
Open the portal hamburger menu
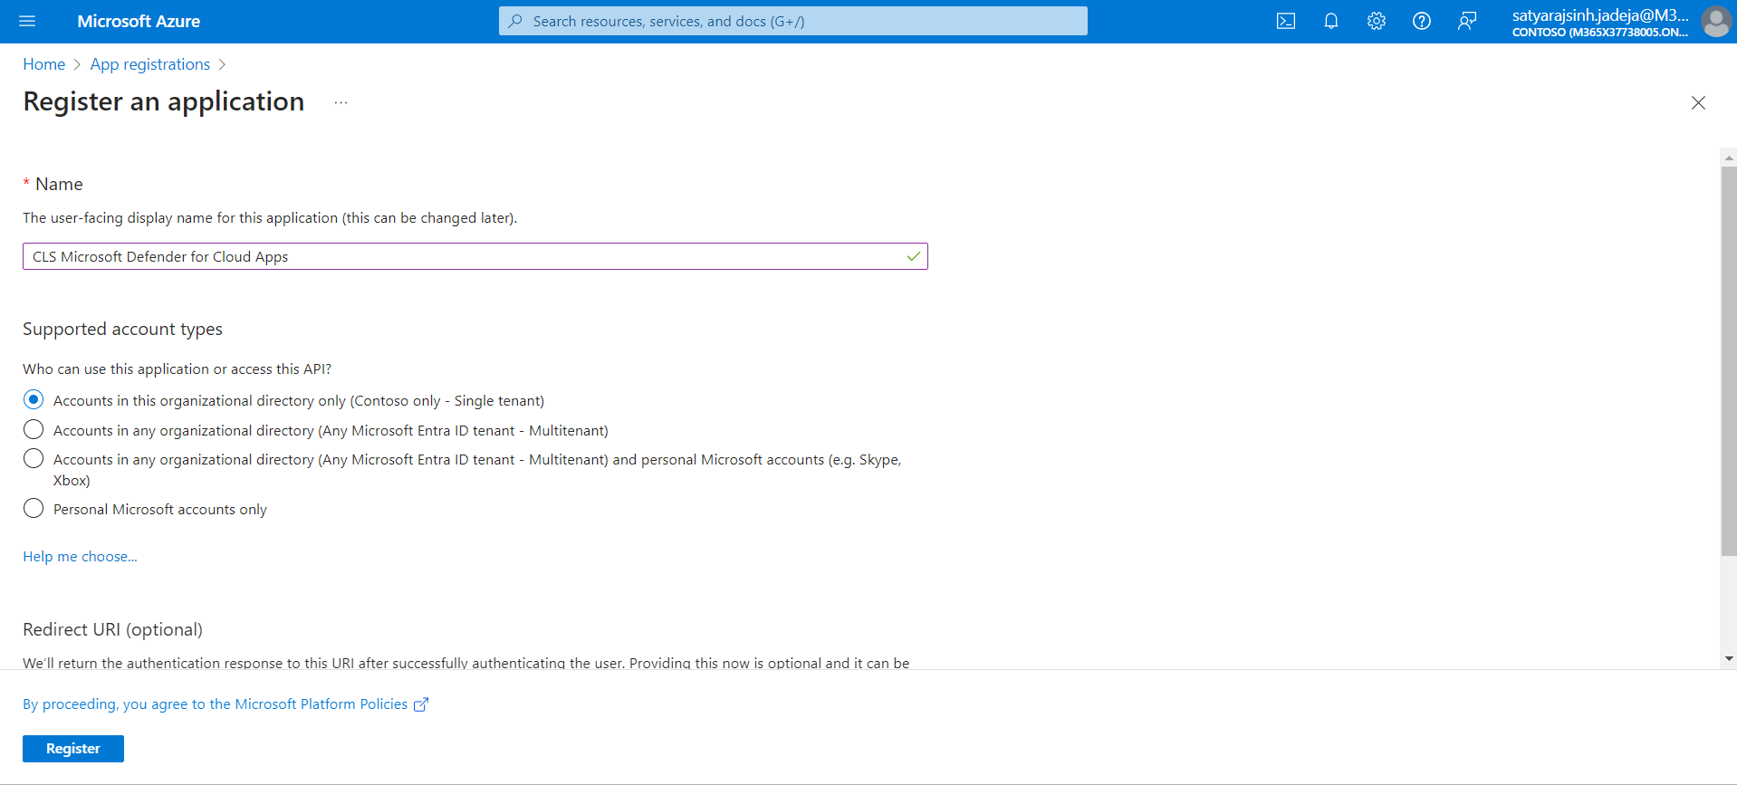(27, 21)
